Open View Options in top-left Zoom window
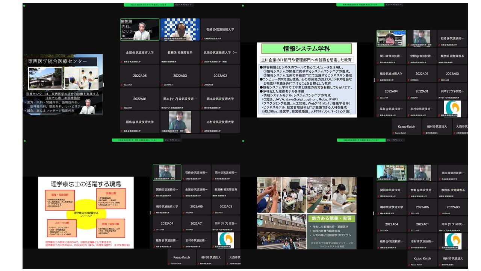 (x=183, y=5)
